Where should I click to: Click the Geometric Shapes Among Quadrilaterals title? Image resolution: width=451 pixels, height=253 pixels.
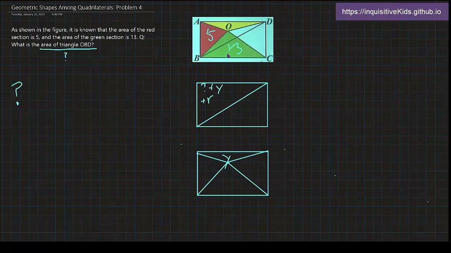tap(76, 7)
